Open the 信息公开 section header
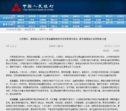Image resolution: width=126 pixels, height=111 pixels. pos(8,18)
